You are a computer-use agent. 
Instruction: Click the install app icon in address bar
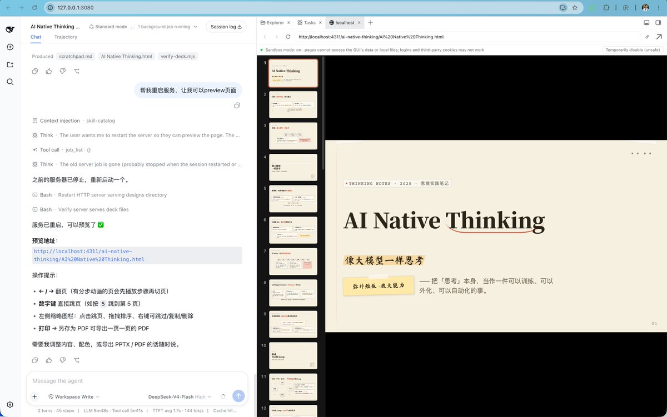564,8
